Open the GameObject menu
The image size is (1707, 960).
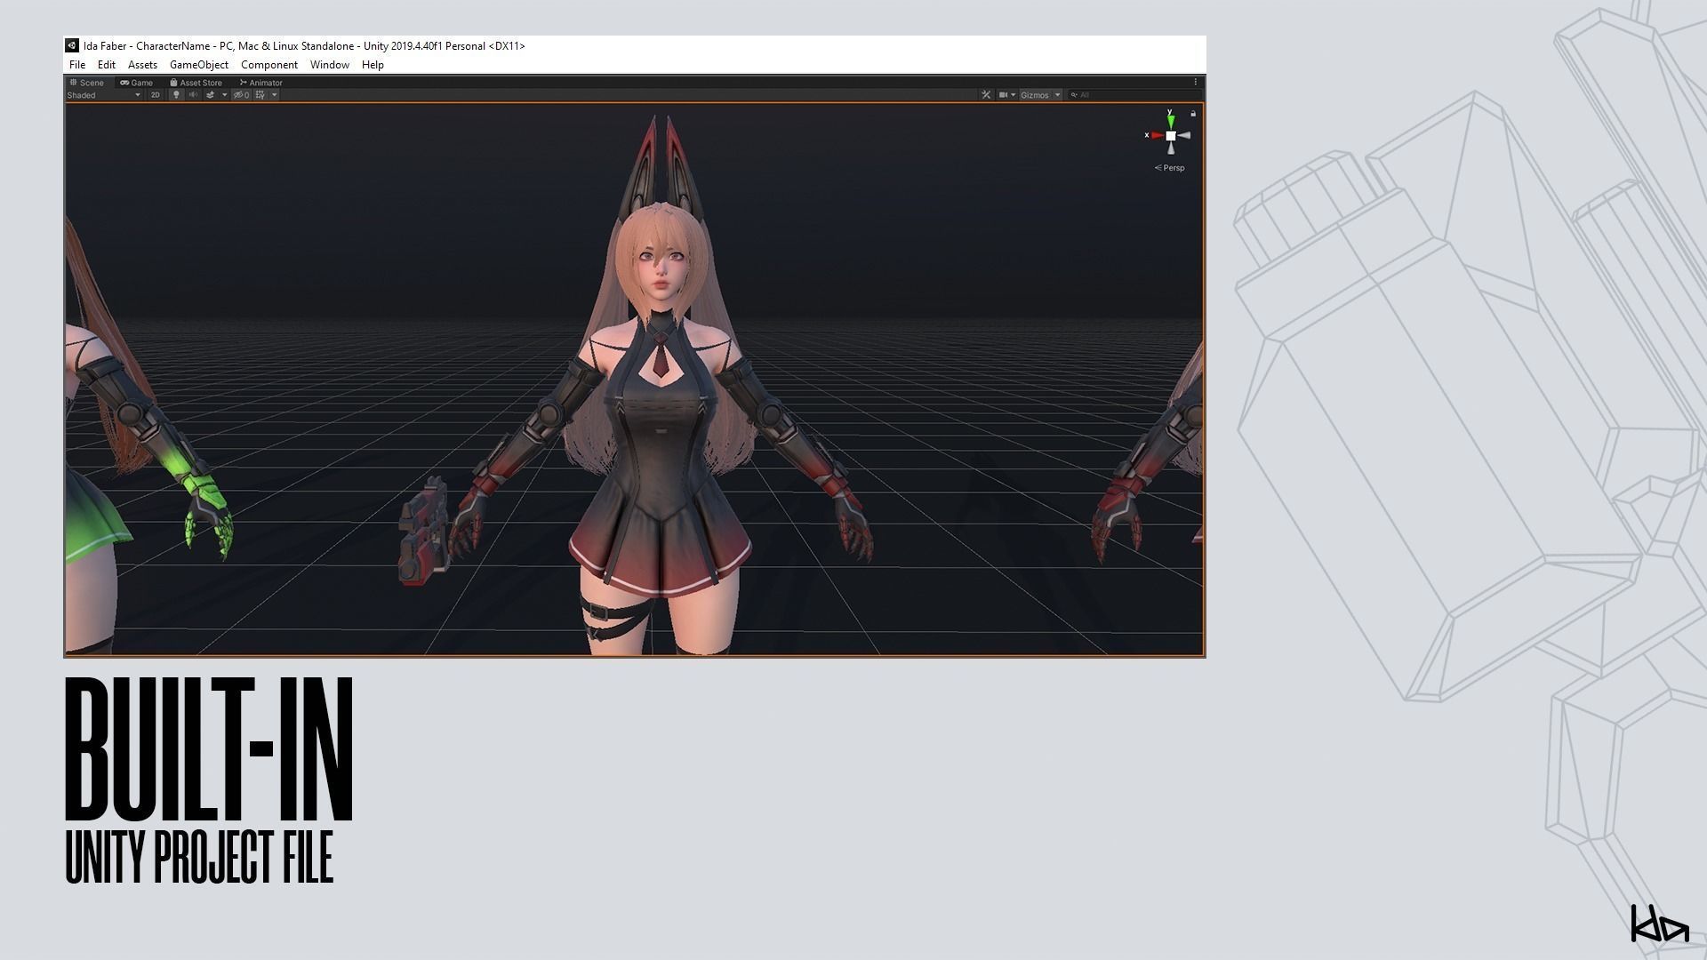[x=198, y=65]
